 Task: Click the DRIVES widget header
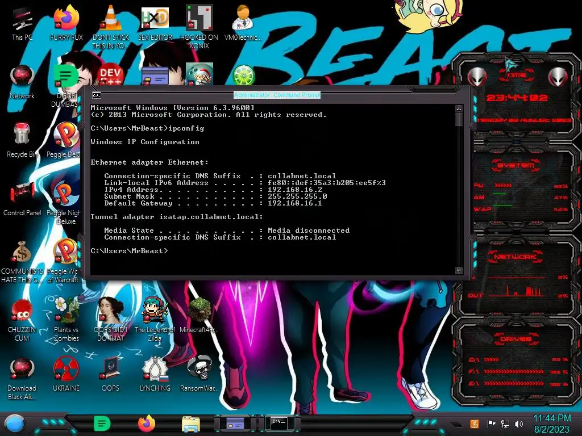coord(516,339)
